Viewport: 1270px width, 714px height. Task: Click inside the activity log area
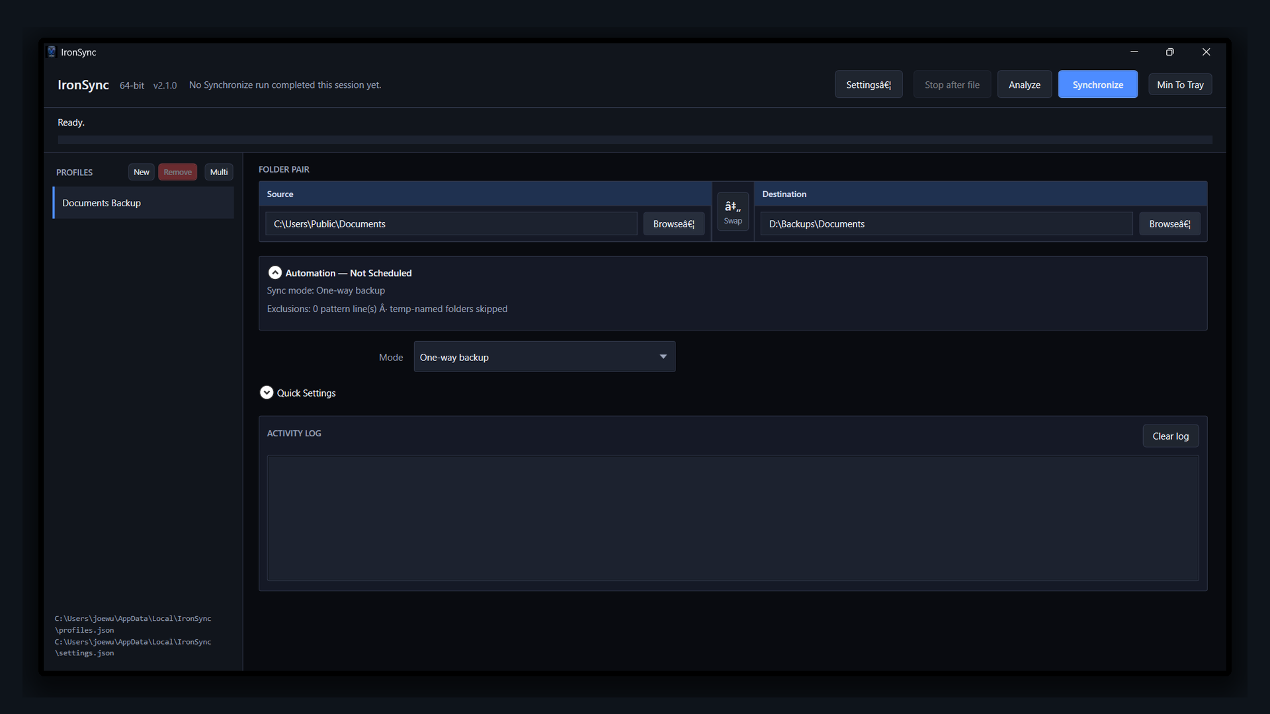tap(733, 518)
